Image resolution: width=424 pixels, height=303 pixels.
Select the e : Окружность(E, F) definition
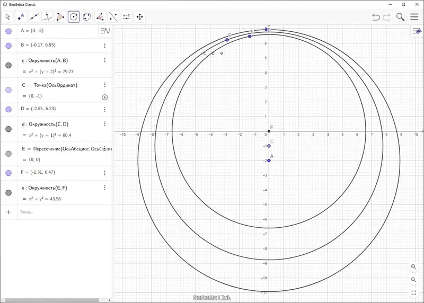(x=45, y=188)
